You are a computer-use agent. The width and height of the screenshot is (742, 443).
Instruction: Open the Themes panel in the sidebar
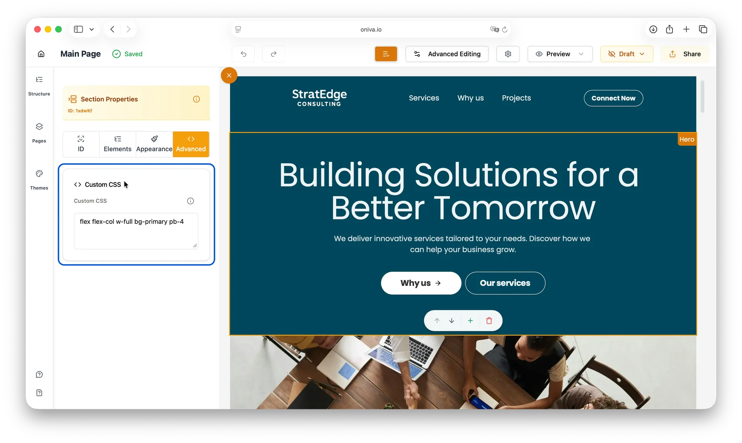pyautogui.click(x=39, y=180)
